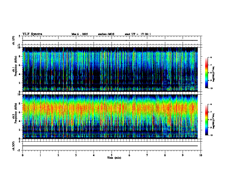The height and width of the screenshot is (174, 226).
Task: Click time axis tick label "6"
Action: pyautogui.click(x=130, y=155)
